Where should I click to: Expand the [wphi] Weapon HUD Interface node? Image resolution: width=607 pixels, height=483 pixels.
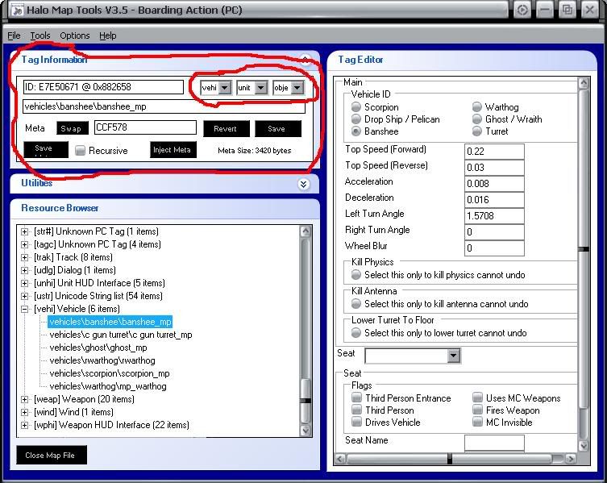[x=24, y=425]
